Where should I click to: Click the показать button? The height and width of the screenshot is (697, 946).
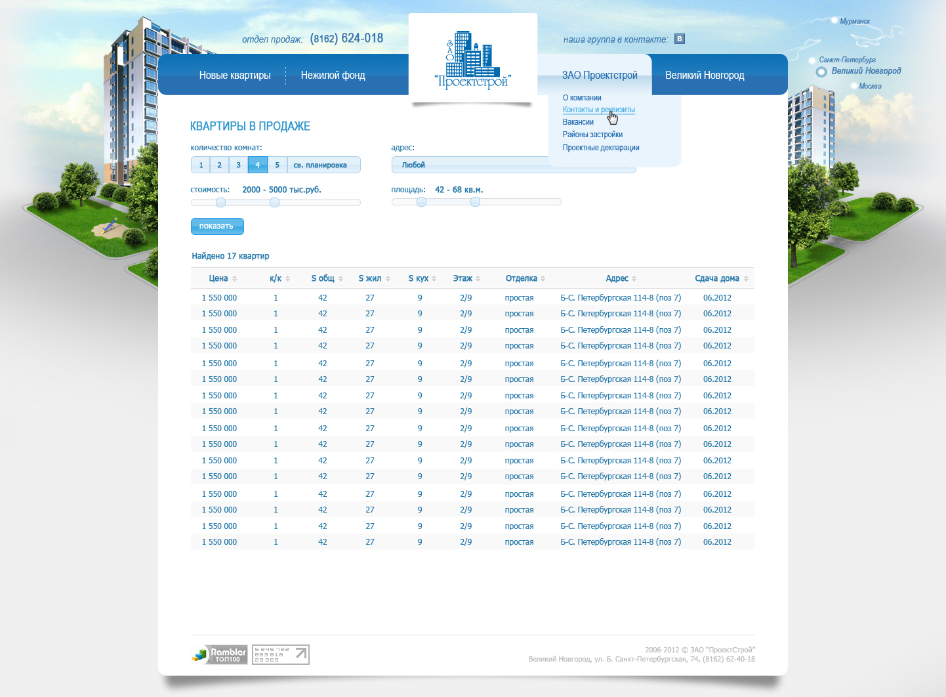point(217,226)
